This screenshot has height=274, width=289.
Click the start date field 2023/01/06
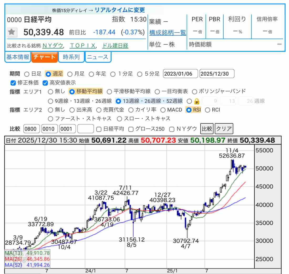tap(180, 74)
